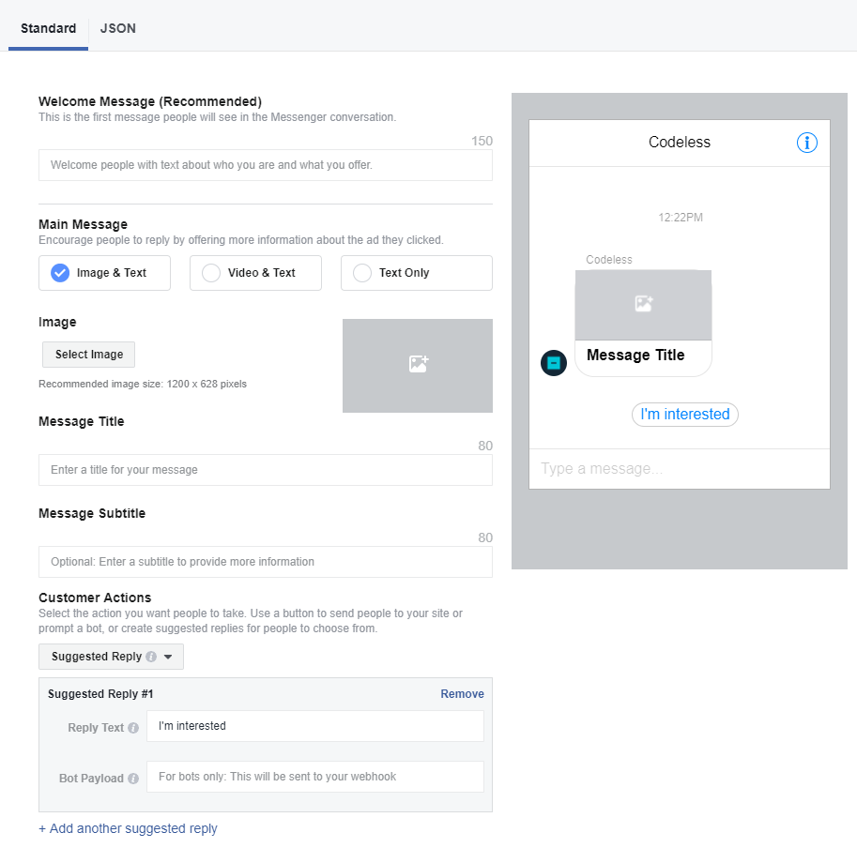Remove Suggested Reply #1
This screenshot has height=863, width=857.
click(462, 693)
